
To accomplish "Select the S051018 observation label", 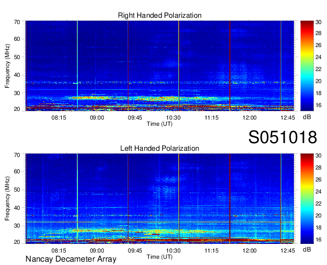I will pos(283,137).
